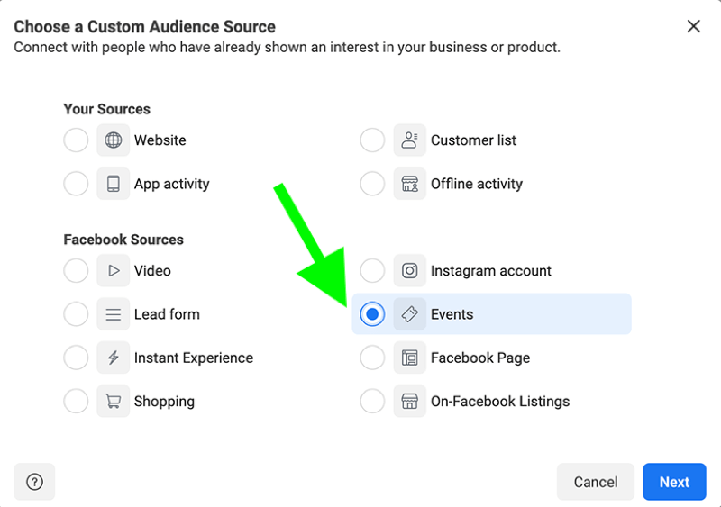Click the Website label text
The image size is (721, 507).
(x=160, y=140)
